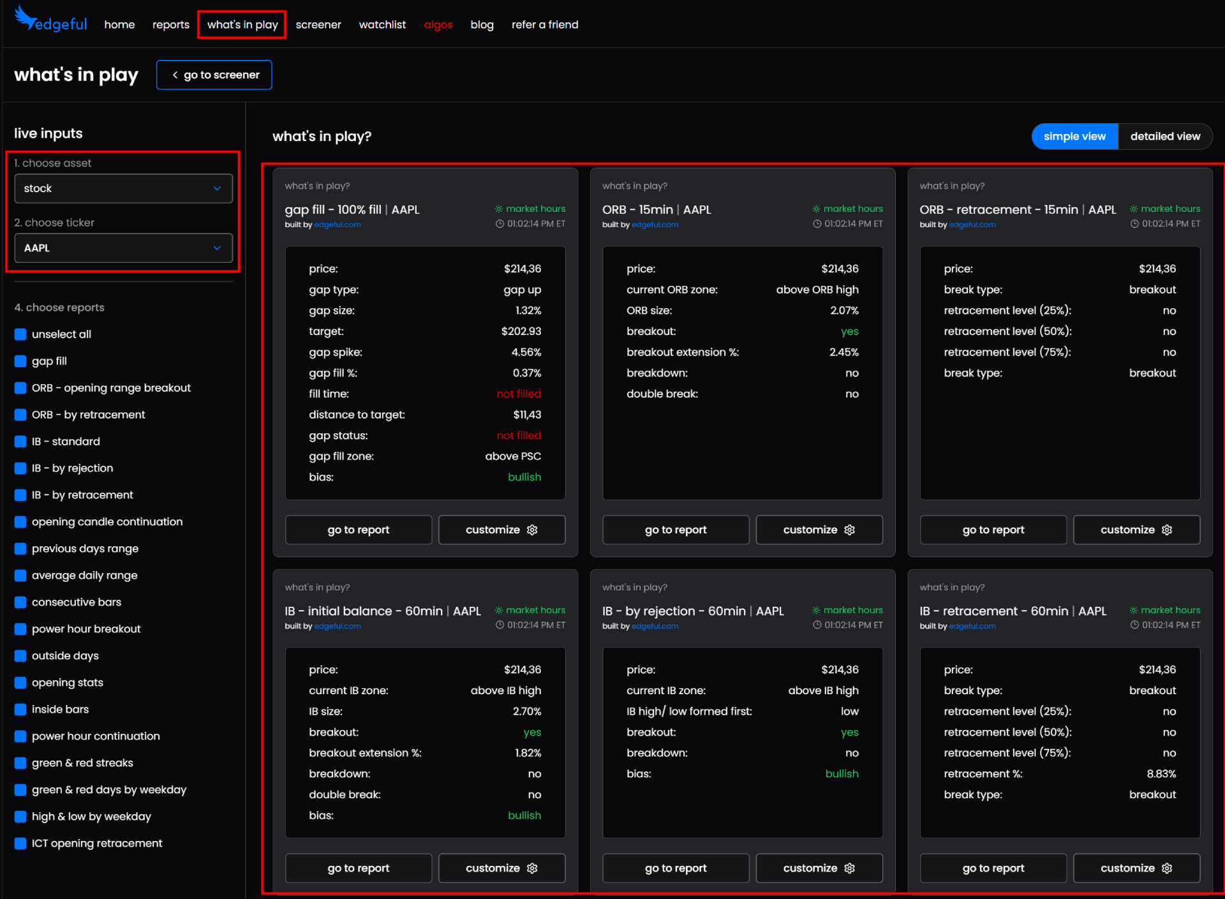Click go to report on IB initial balance card
The height and width of the screenshot is (899, 1225).
[x=359, y=868]
